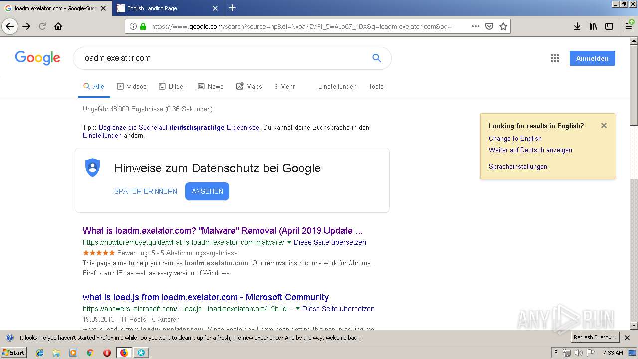Close the Firefox refresh notification bar

[x=627, y=338]
